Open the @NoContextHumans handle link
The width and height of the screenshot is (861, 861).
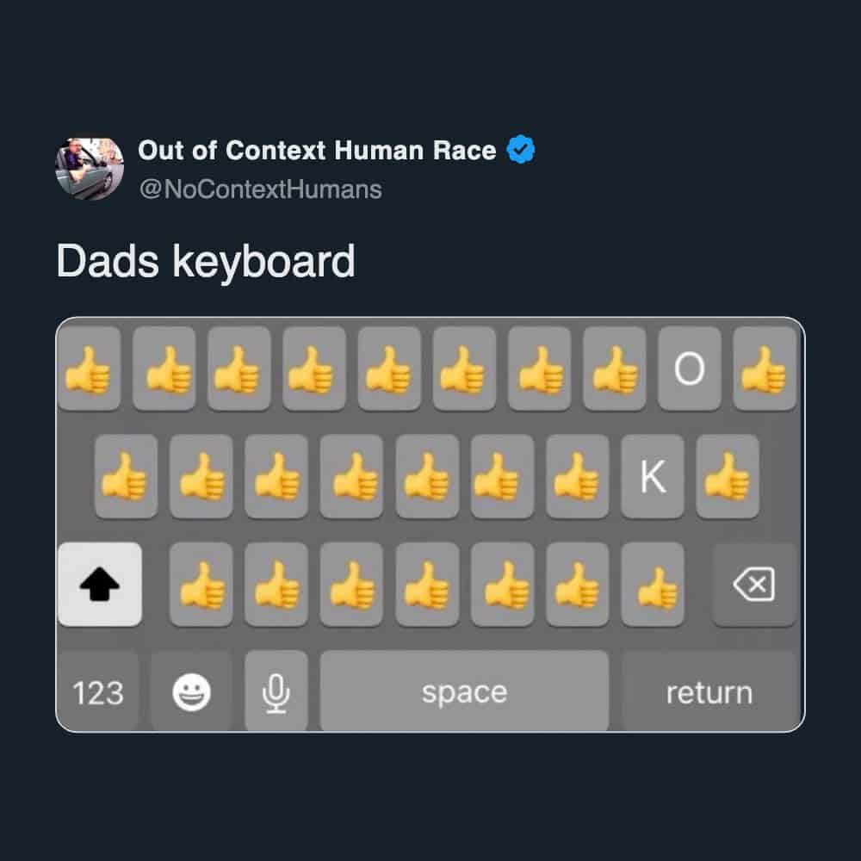[259, 189]
